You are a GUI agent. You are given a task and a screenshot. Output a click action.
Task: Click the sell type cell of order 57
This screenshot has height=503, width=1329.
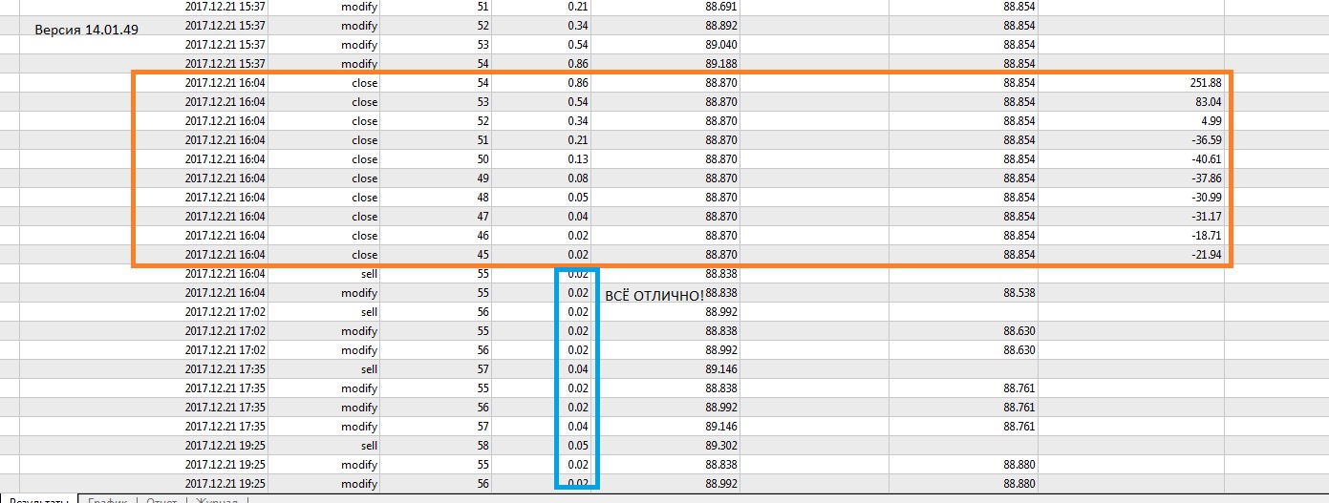click(368, 369)
